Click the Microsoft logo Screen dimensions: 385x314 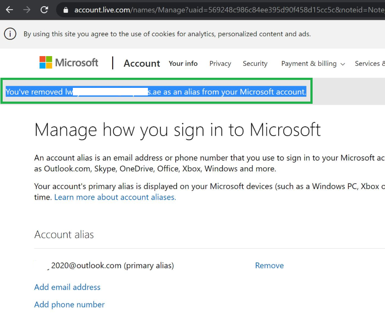coord(69,62)
